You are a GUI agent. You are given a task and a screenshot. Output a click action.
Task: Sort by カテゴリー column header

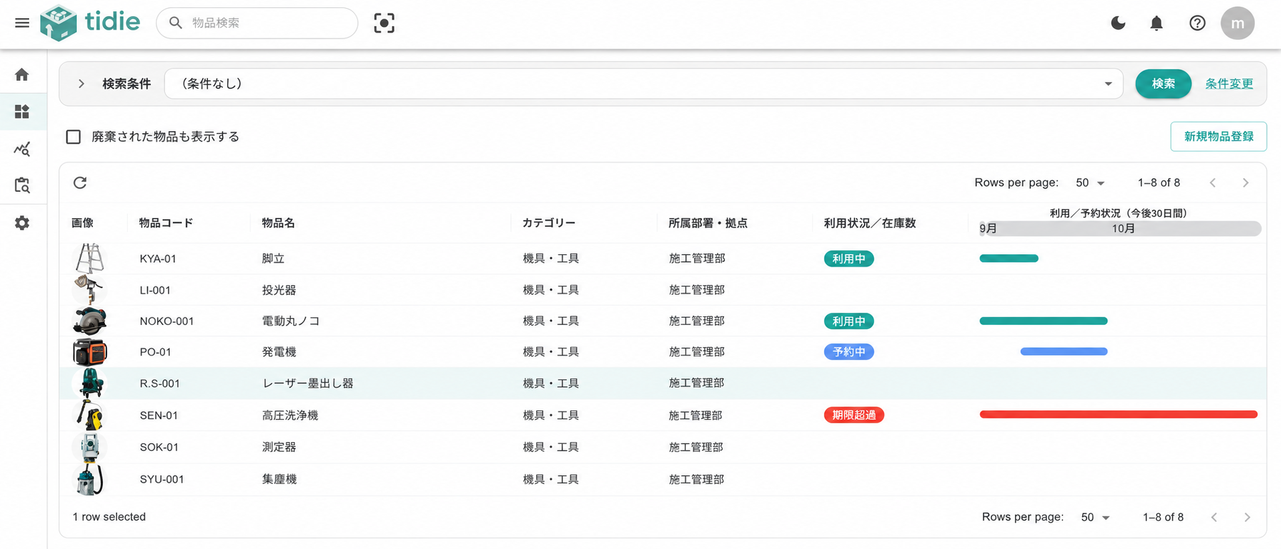click(549, 223)
